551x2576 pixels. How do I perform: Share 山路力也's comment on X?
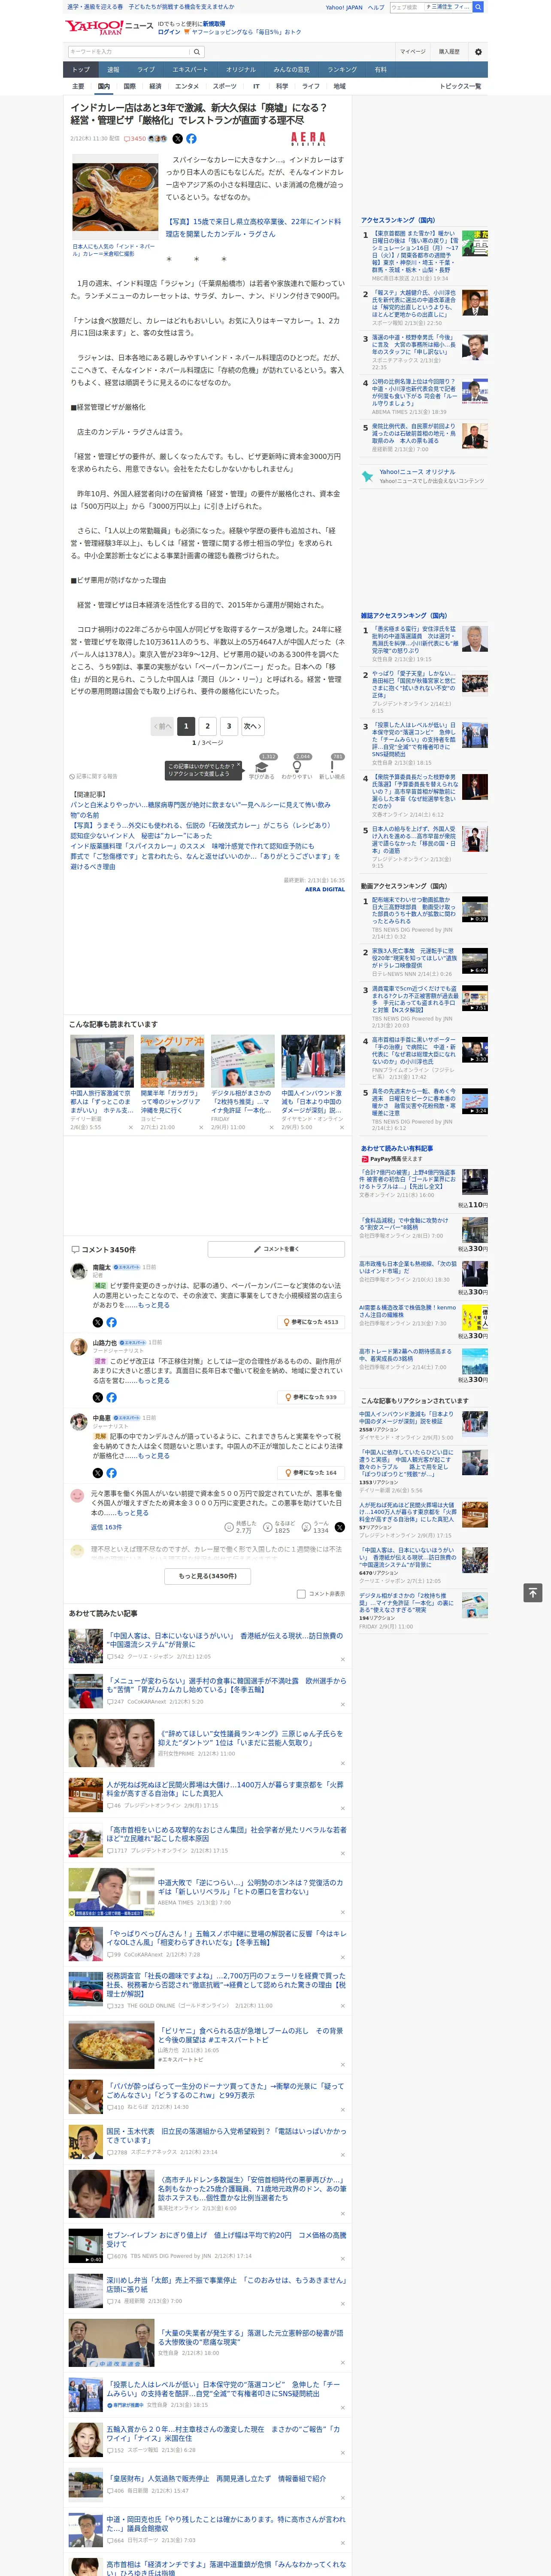coord(98,1398)
